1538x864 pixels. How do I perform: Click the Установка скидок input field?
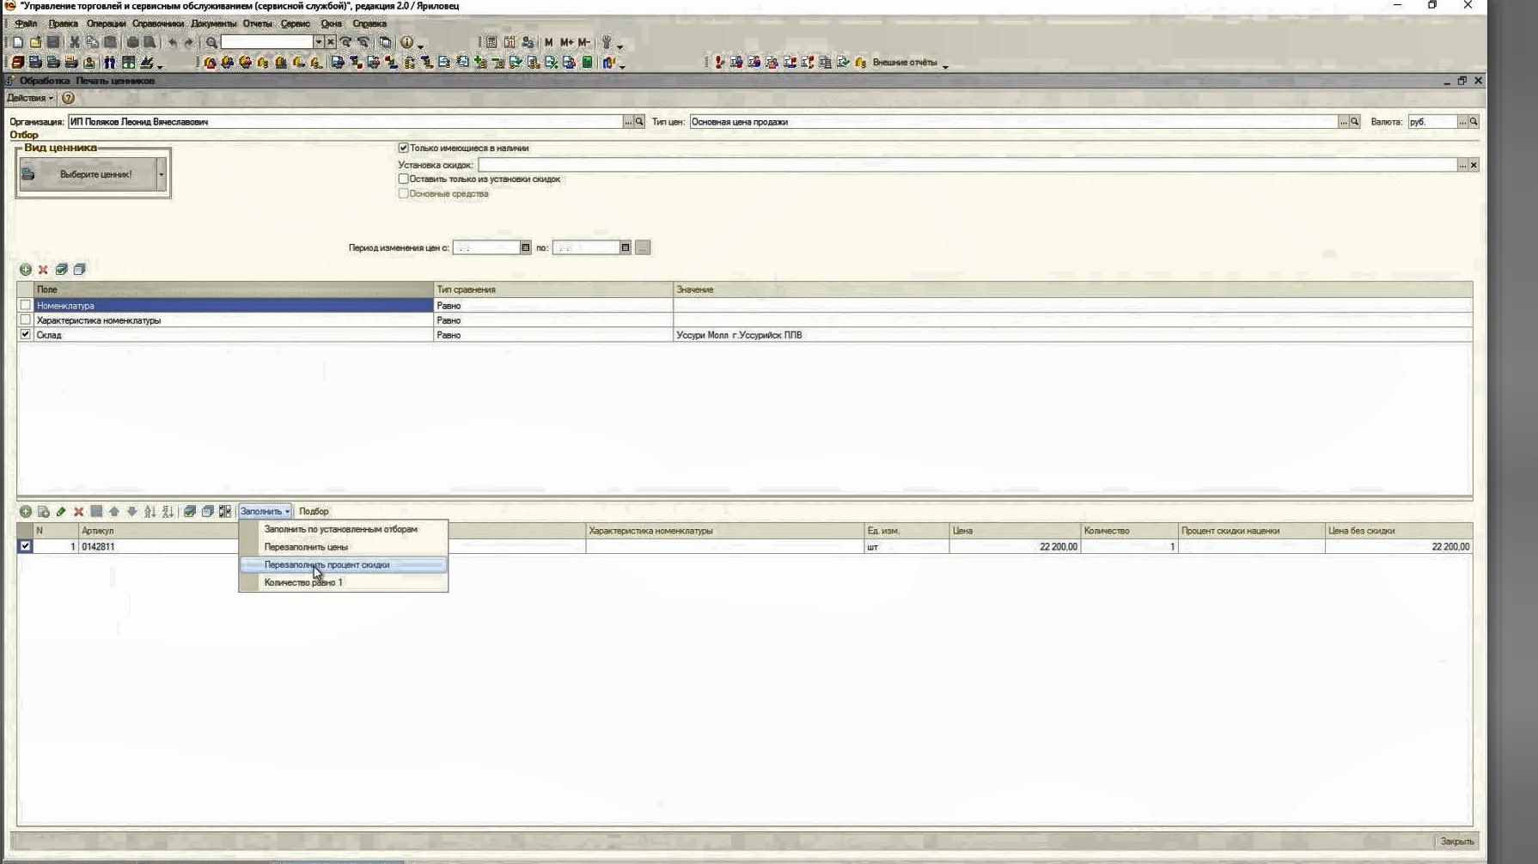(x=967, y=165)
